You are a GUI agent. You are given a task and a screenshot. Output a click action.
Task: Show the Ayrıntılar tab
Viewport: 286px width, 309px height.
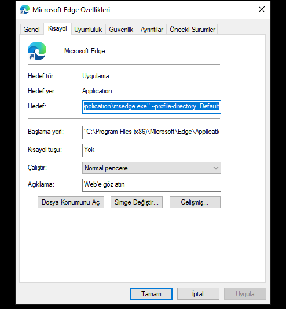tap(152, 30)
